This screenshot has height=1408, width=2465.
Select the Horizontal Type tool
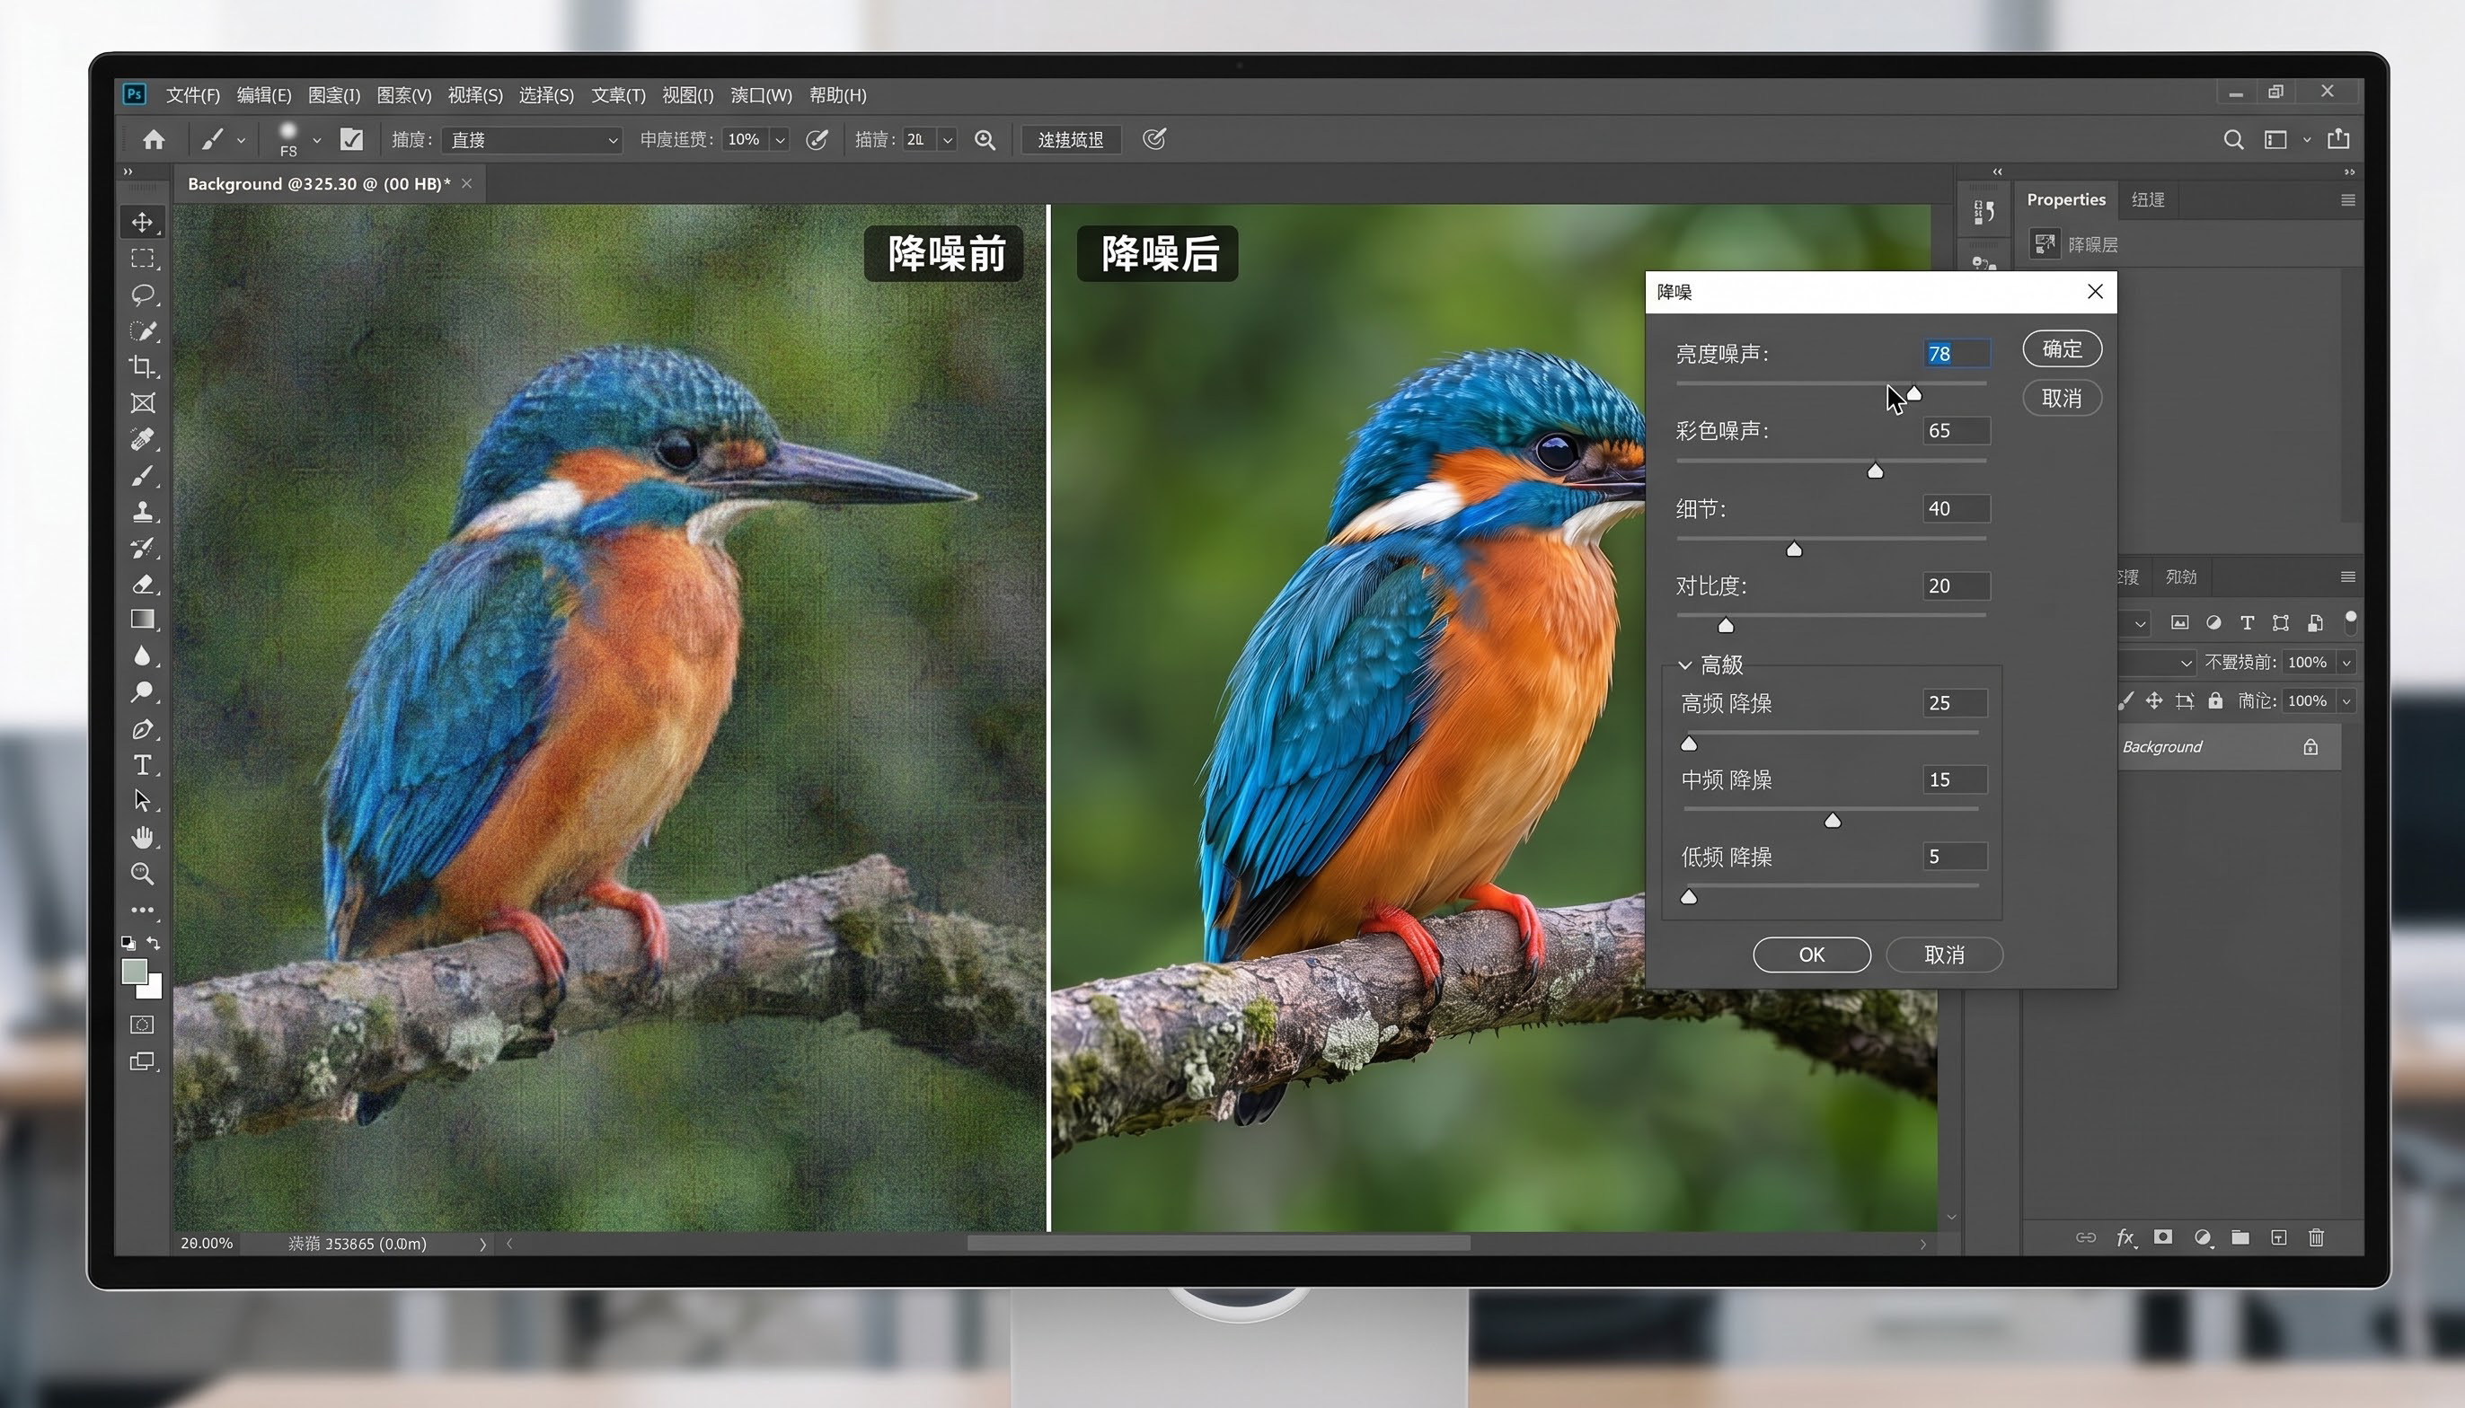pyautogui.click(x=142, y=765)
